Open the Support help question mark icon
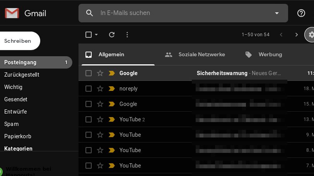 (301, 13)
